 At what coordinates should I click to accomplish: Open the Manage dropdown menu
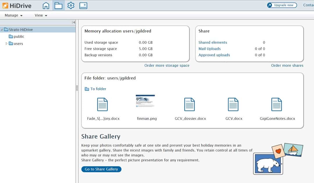click(x=13, y=15)
